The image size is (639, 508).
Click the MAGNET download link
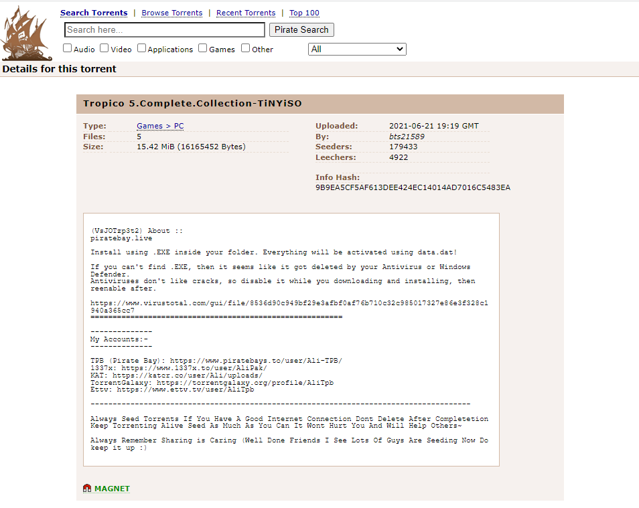point(112,489)
